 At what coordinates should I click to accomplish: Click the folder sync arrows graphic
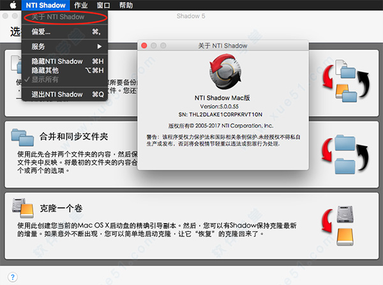pos(345,155)
